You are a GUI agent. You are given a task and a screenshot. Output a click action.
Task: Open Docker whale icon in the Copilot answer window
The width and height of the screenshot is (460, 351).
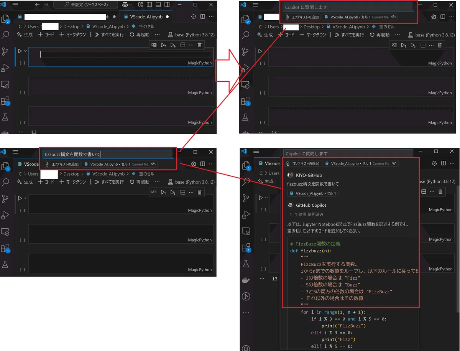(x=246, y=280)
